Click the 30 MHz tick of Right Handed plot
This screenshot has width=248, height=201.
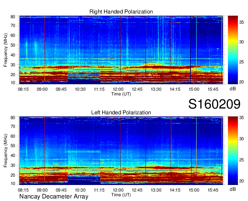[13, 65]
